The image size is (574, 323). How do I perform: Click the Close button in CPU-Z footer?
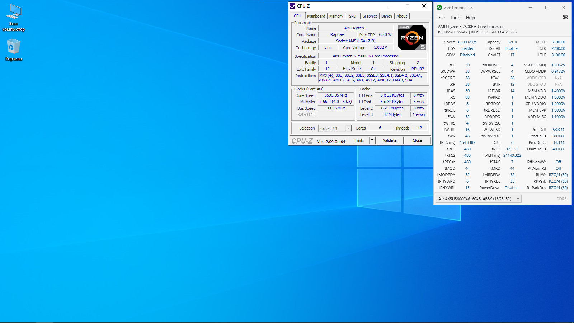(417, 141)
